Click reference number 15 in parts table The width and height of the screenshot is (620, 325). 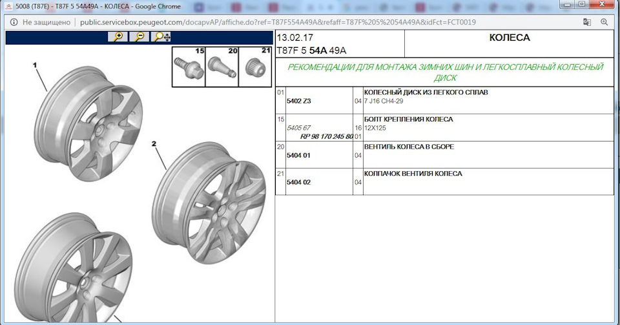(280, 120)
